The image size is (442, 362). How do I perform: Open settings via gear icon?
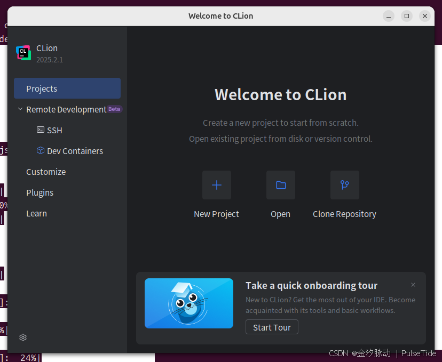tap(23, 337)
